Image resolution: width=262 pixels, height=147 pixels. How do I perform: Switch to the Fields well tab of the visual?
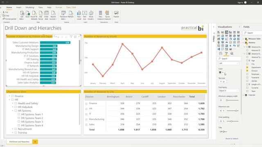pyautogui.click(x=221, y=53)
